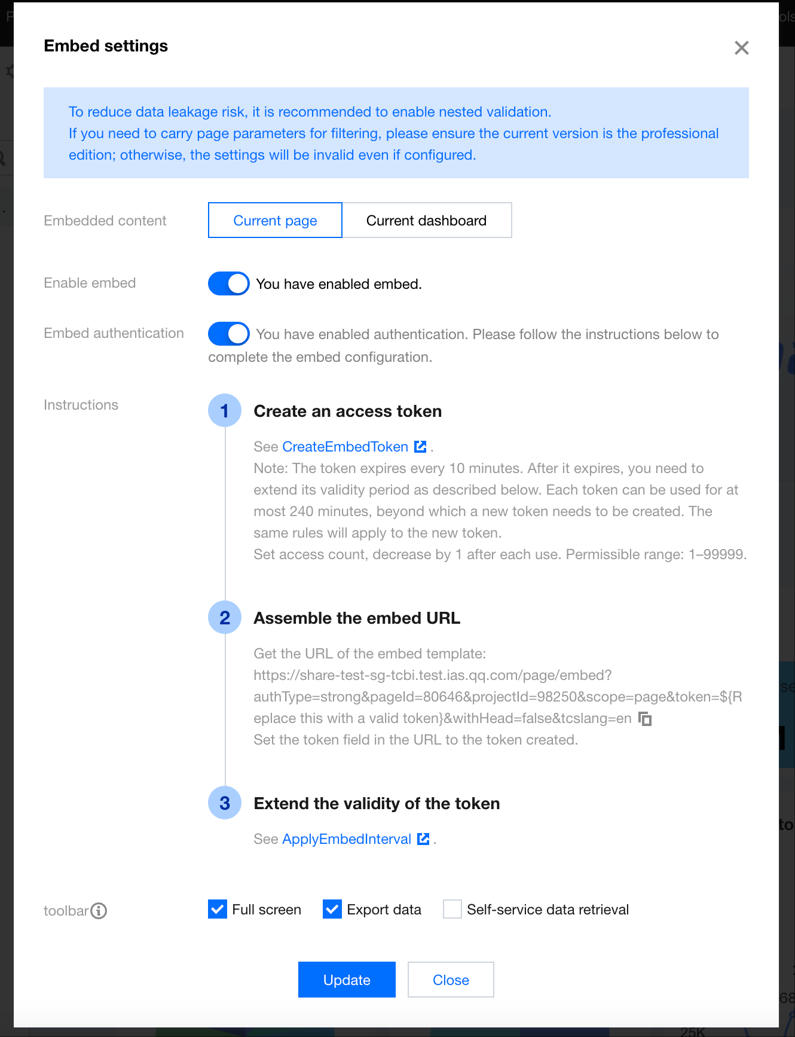Click step 2 circle marker
Viewport: 795px width, 1037px height.
[225, 618]
